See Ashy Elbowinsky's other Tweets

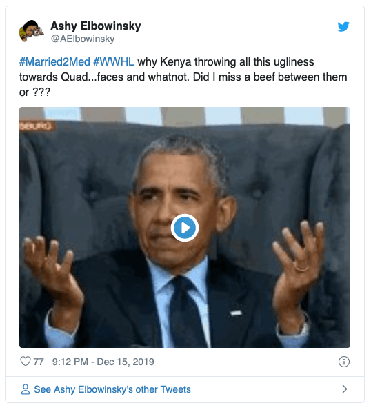pyautogui.click(x=112, y=389)
